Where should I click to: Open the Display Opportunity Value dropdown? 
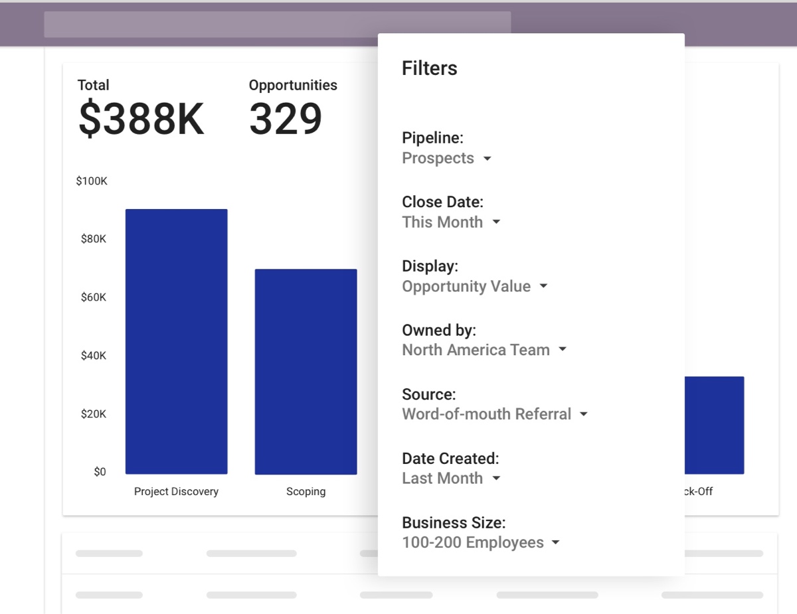[475, 287]
